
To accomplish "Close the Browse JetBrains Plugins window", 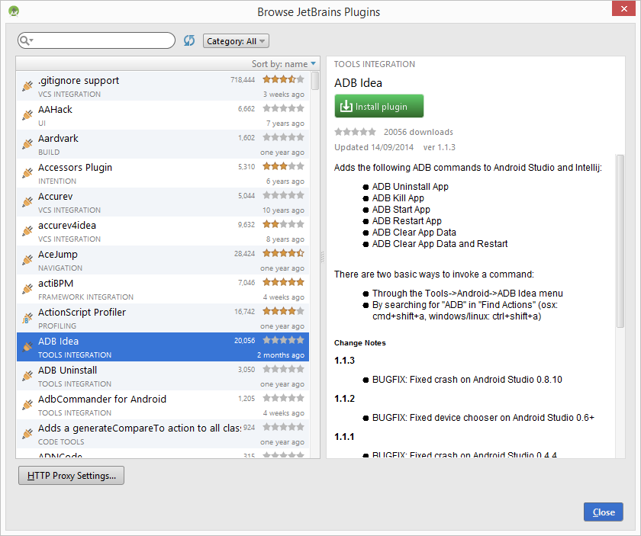I will (624, 8).
